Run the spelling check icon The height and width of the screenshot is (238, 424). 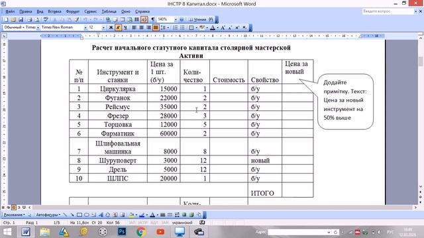coord(46,19)
